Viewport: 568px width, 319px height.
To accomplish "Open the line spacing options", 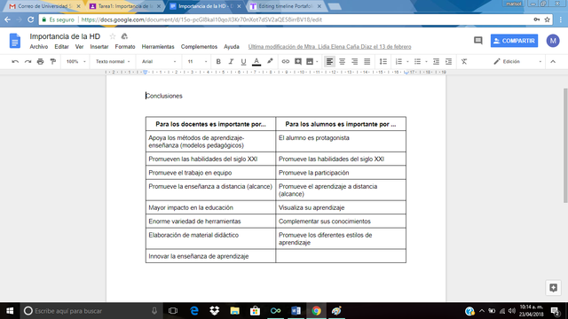I will point(383,61).
